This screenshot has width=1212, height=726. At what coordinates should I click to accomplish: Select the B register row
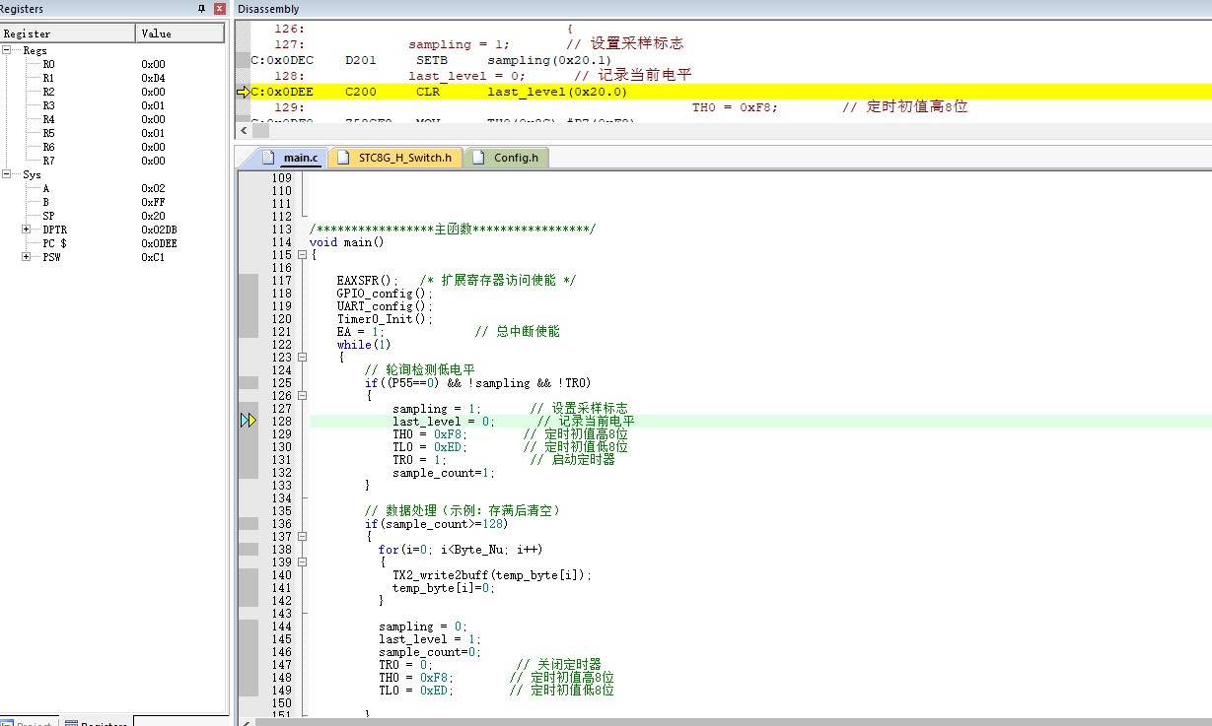[x=112, y=202]
